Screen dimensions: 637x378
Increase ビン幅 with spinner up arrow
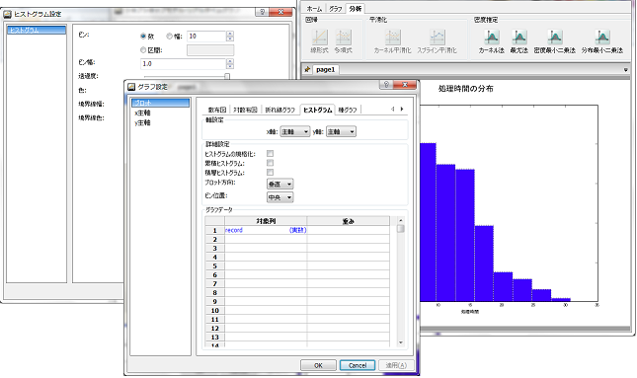click(x=230, y=61)
